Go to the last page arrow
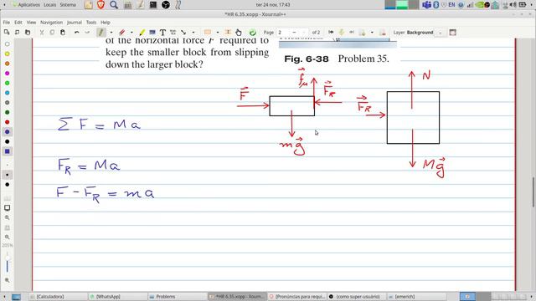Screen dimensions: 536x301 tap(352, 33)
